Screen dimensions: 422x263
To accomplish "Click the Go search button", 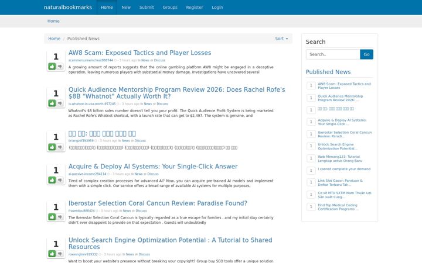I will pos(366,54).
